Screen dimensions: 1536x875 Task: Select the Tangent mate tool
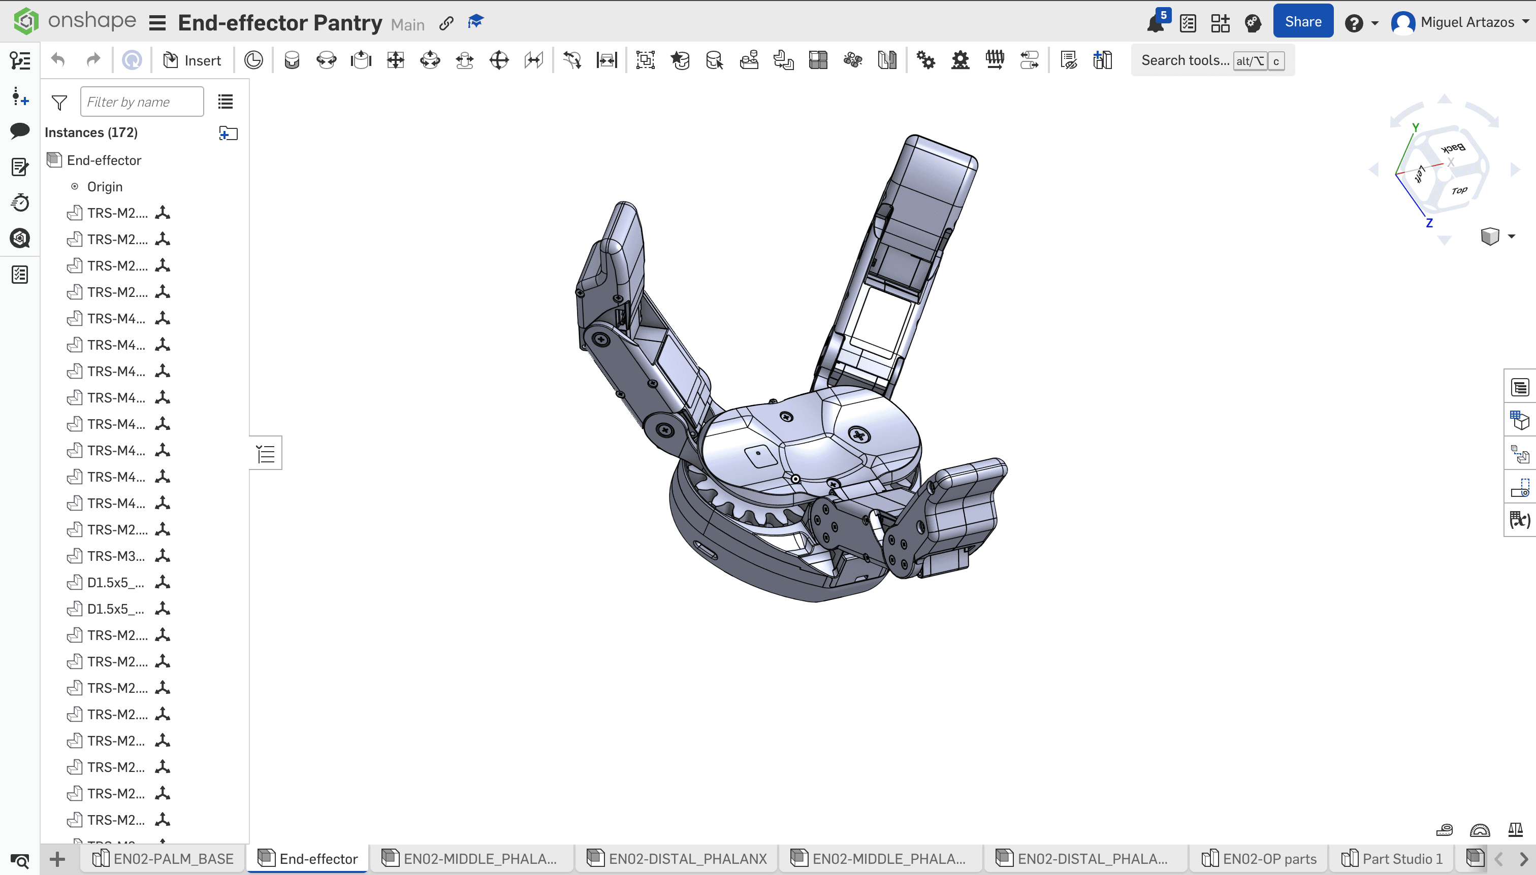572,60
